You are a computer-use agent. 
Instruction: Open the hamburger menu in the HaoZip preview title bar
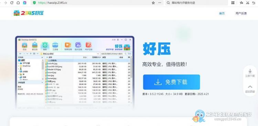click(118, 40)
